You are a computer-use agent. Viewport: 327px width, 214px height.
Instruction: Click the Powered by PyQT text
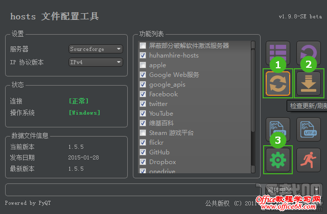(x=28, y=203)
